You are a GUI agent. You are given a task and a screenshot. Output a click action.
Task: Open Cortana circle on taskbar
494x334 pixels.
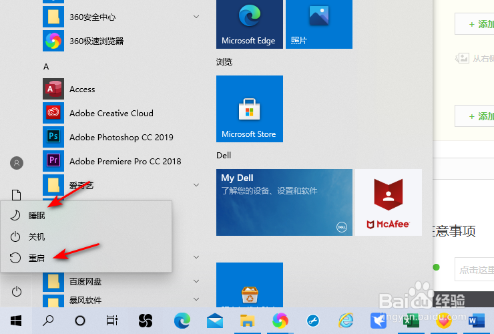(80, 321)
